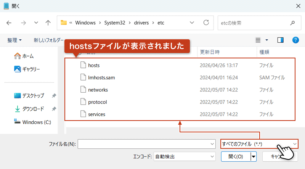The width and height of the screenshot is (305, 169).
Task: Refresh the etc folder listing
Action: [206, 23]
